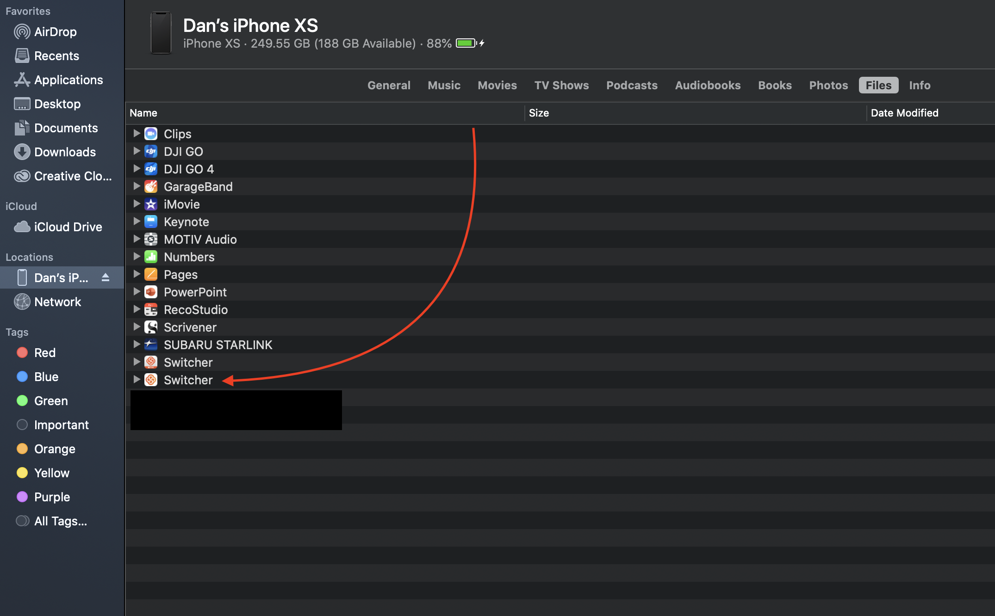Open the Podcasts tab
The height and width of the screenshot is (616, 995).
[x=632, y=85]
